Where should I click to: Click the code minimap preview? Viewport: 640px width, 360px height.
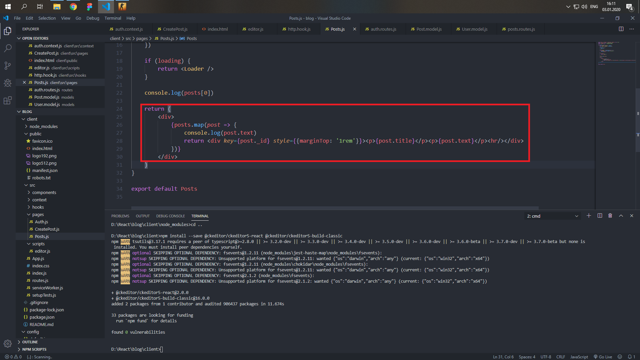(616, 53)
